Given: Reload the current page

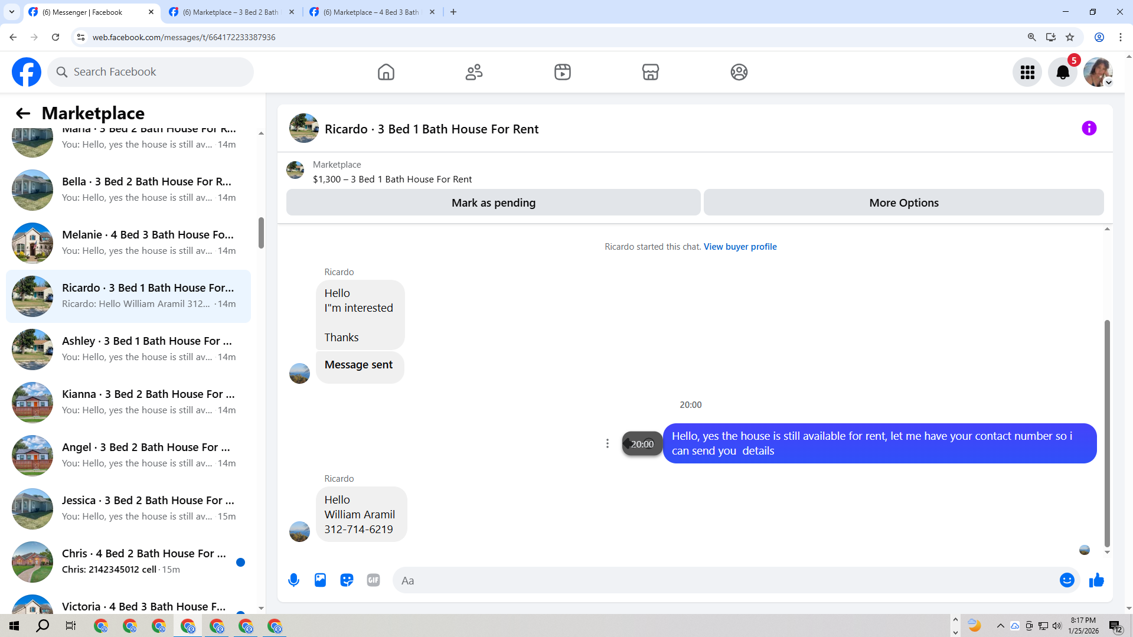Looking at the screenshot, I should pyautogui.click(x=55, y=37).
